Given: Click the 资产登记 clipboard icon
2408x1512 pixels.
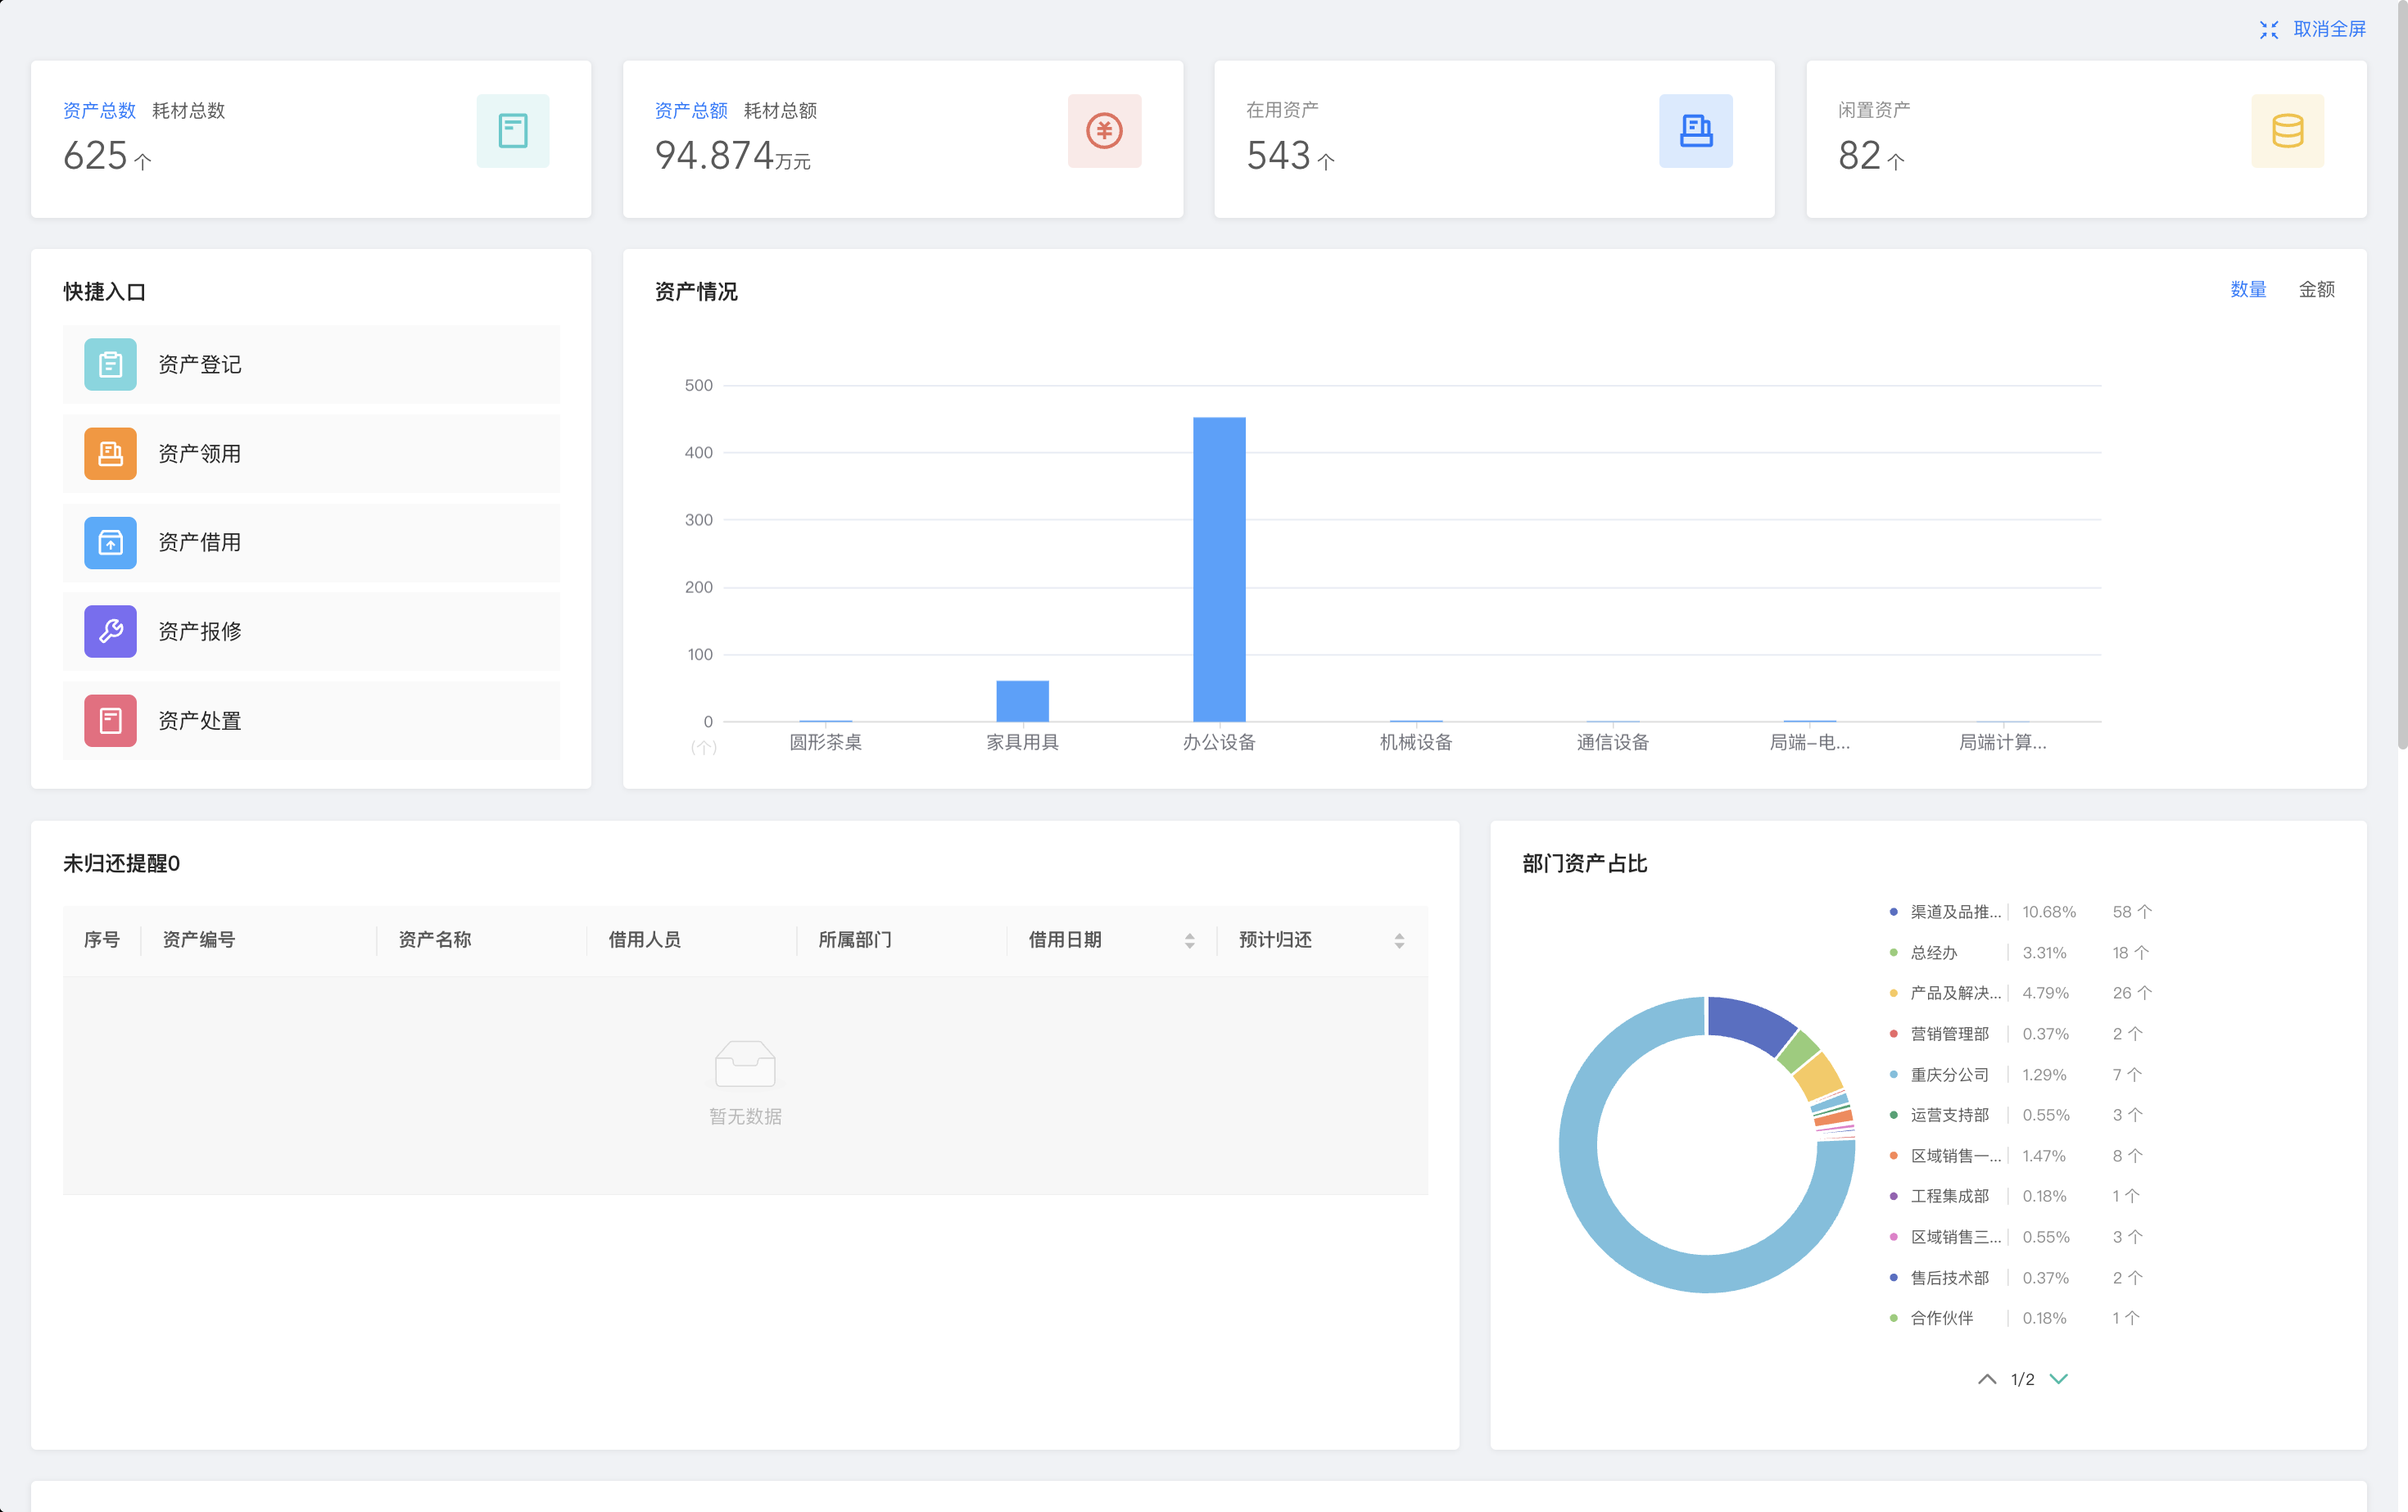Looking at the screenshot, I should click(110, 364).
